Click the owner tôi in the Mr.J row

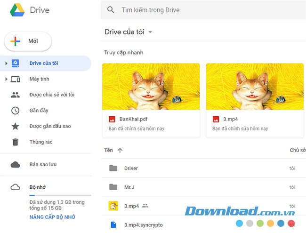pyautogui.click(x=292, y=187)
